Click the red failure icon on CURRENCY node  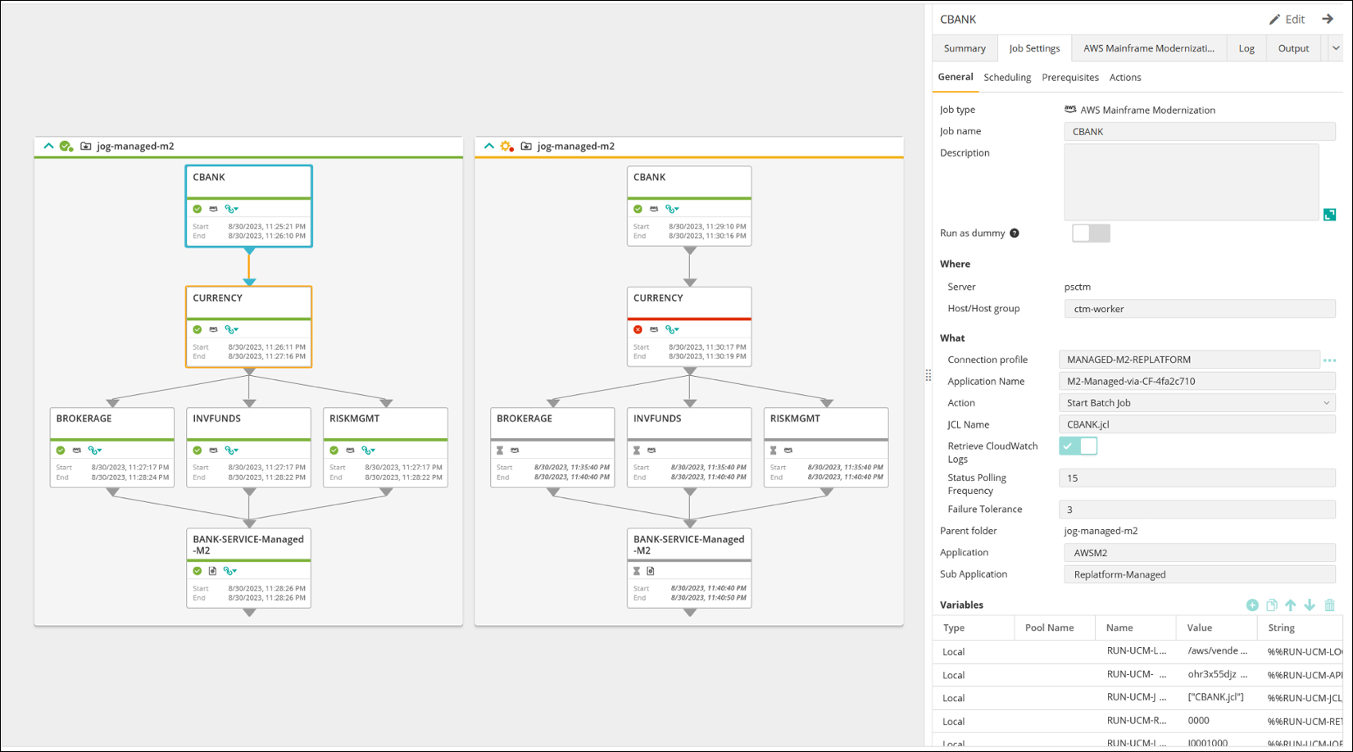coord(638,329)
